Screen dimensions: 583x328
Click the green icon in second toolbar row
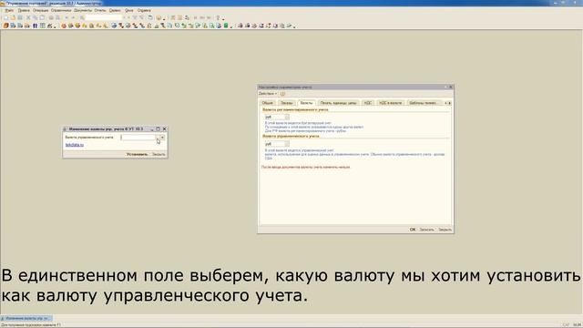226,26
